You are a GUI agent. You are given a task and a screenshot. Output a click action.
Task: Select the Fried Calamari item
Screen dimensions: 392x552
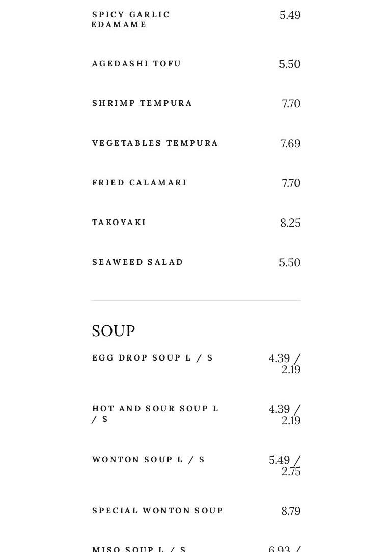point(139,183)
